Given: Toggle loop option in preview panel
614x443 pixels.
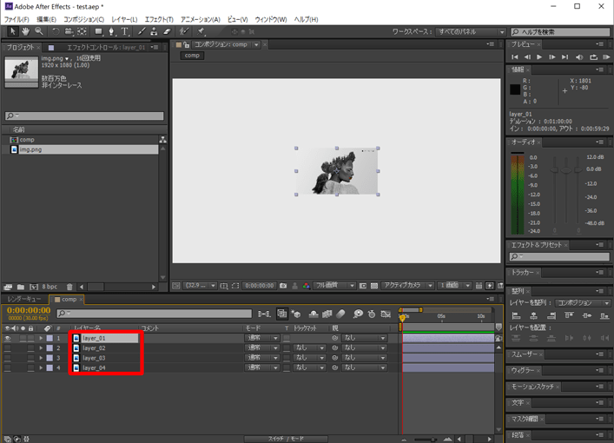Looking at the screenshot, I should coord(594,56).
